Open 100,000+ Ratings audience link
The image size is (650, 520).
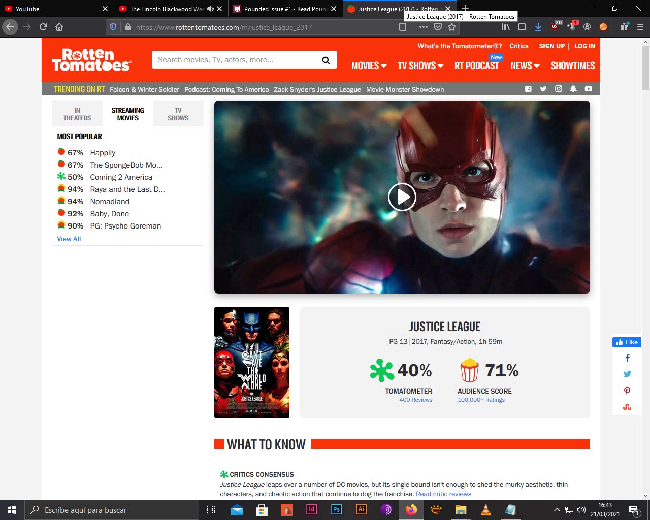[x=481, y=400]
